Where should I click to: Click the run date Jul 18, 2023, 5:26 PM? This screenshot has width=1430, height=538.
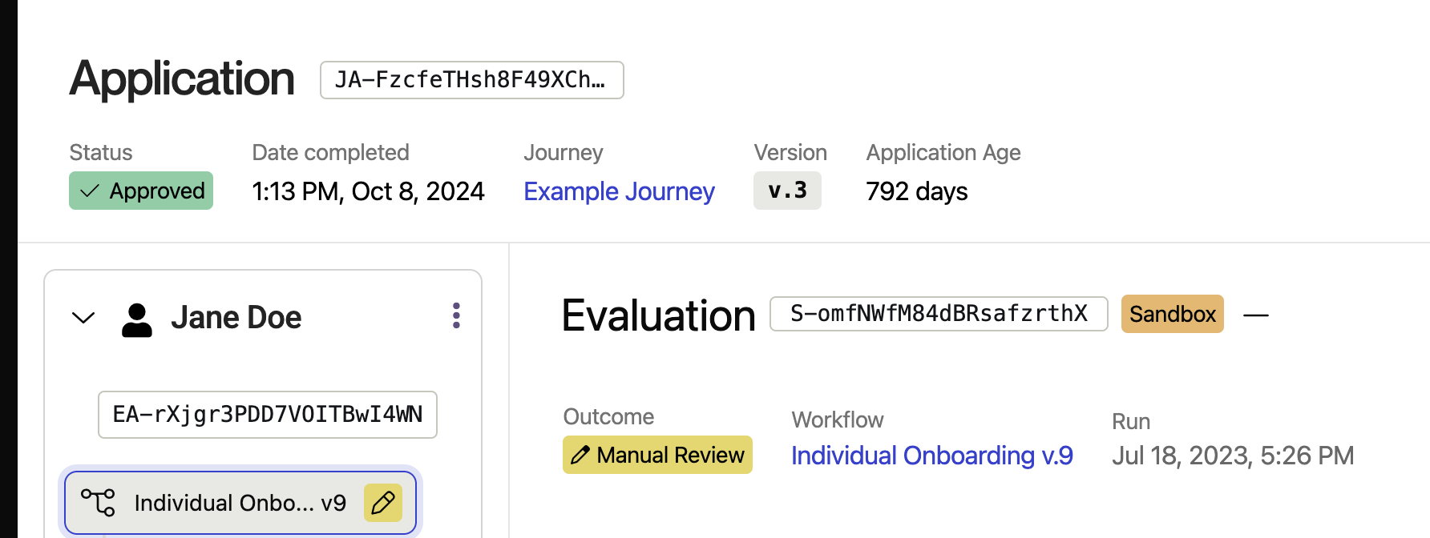(x=1232, y=456)
